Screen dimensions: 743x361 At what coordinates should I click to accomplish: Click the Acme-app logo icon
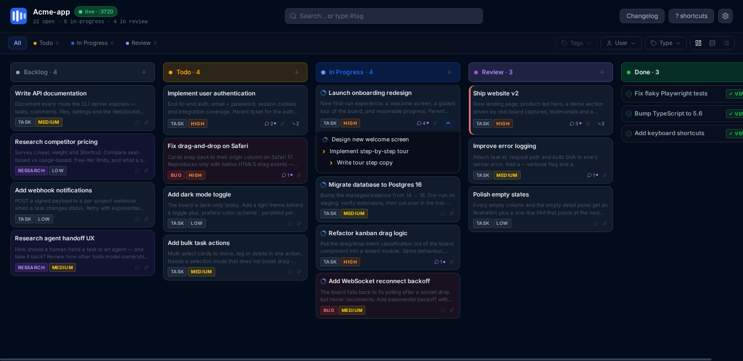19,16
